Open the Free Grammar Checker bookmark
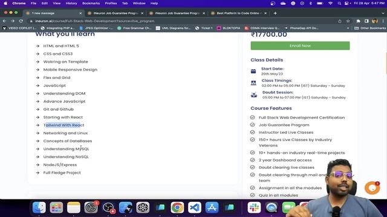Viewport: 387px width, 217px height. click(134, 28)
